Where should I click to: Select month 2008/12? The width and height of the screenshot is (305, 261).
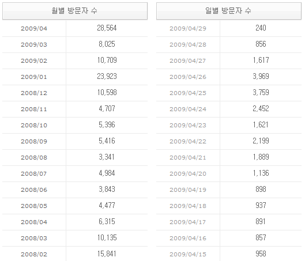click(x=34, y=93)
